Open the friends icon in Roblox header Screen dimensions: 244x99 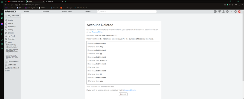click(x=223, y=11)
